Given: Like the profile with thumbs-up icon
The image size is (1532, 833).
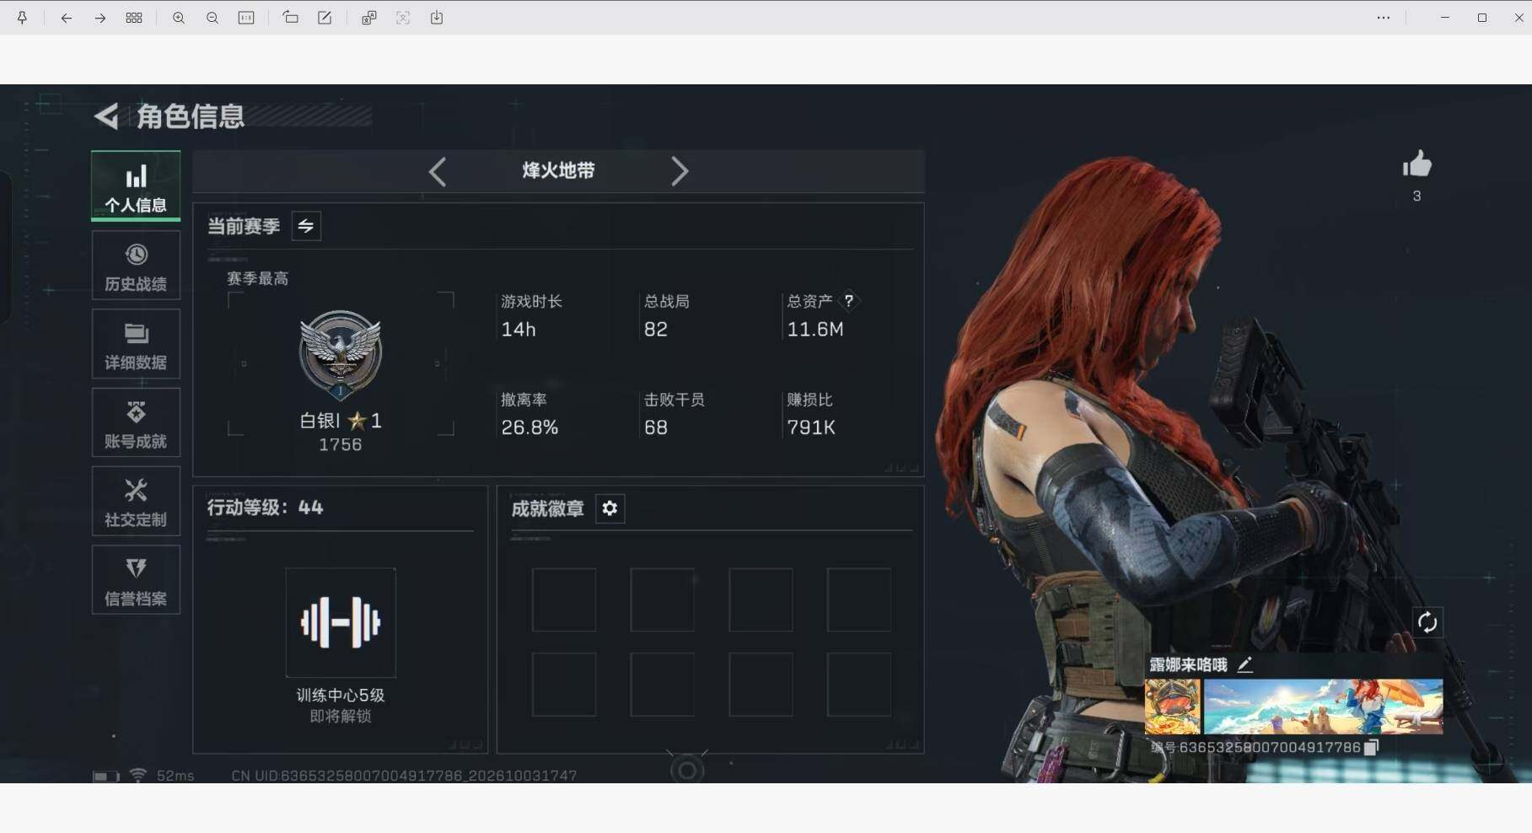Looking at the screenshot, I should click(x=1417, y=164).
